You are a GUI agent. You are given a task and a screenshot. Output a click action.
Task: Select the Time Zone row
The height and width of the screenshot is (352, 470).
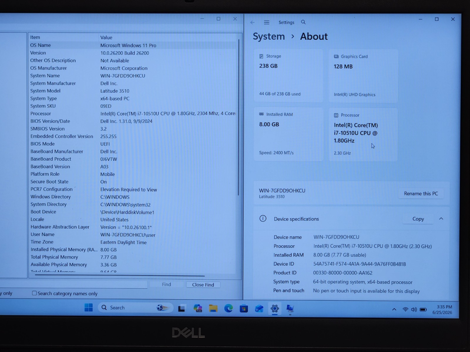[133, 242]
